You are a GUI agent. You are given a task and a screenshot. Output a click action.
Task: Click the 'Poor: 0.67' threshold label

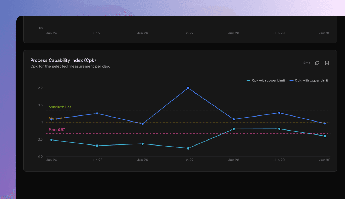[x=56, y=129]
